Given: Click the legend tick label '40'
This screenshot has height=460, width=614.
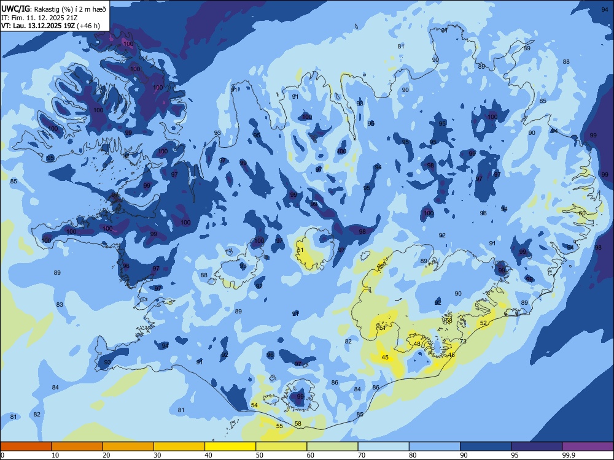Looking at the screenshot, I should pyautogui.click(x=209, y=455).
